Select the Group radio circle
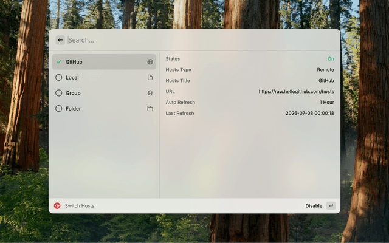This screenshot has width=389, height=243. click(x=59, y=93)
